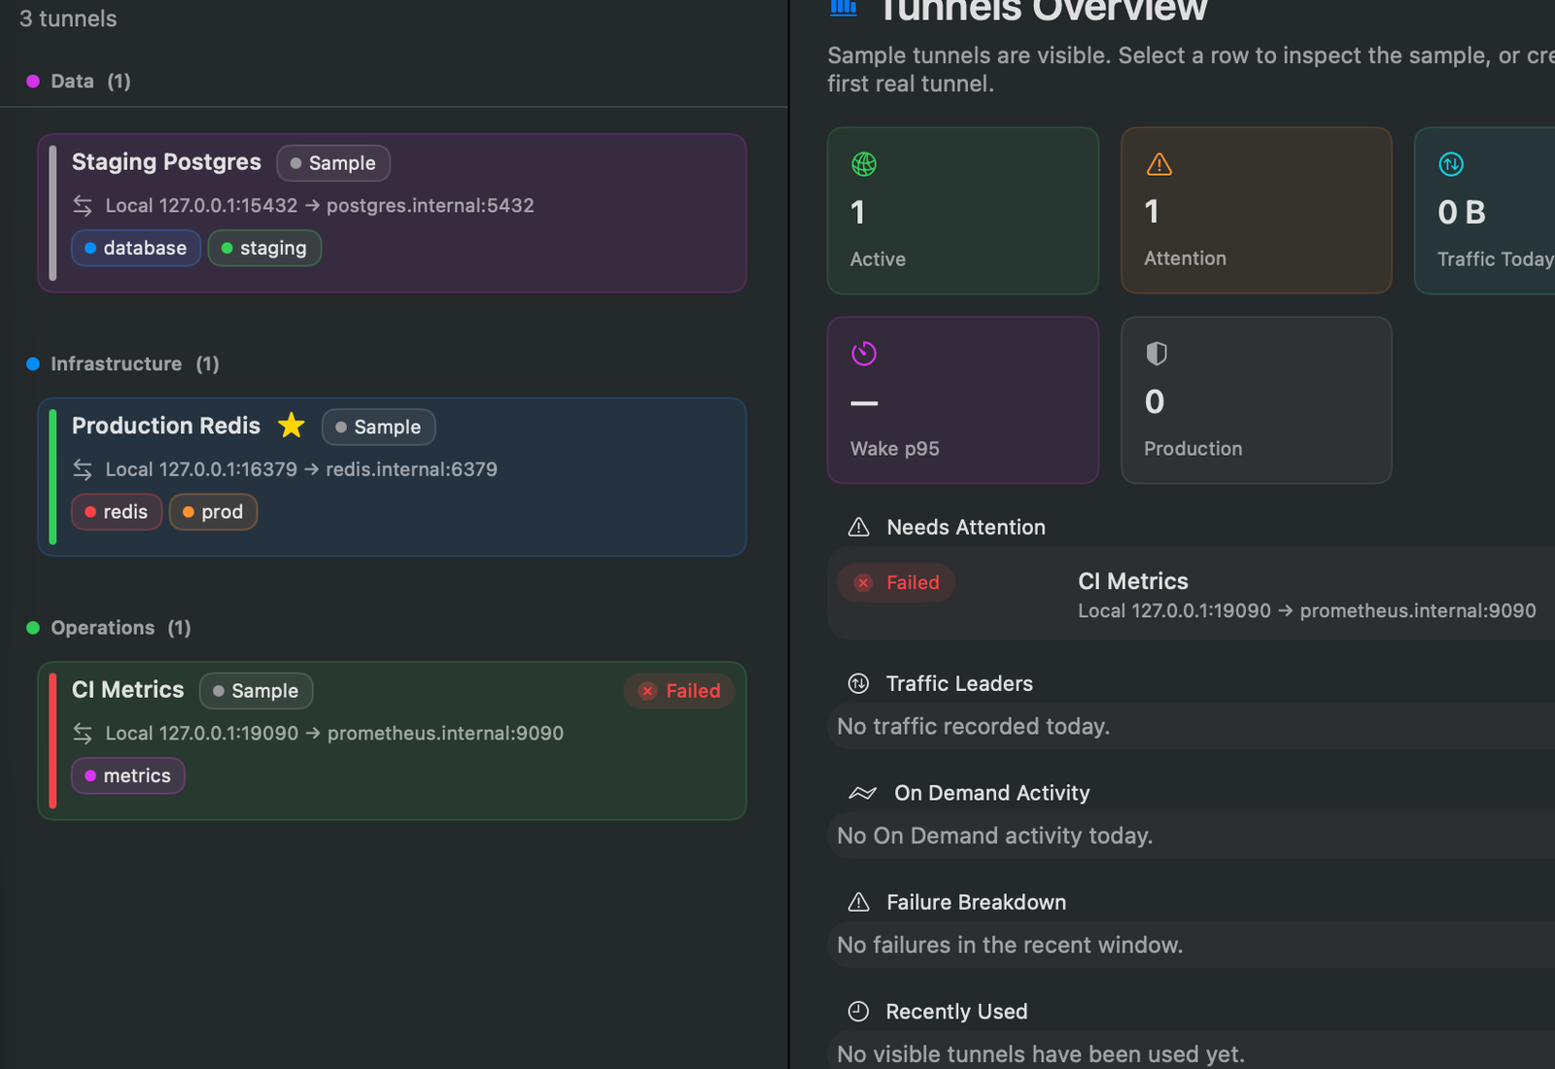Click the Sample badge on Staging Postgres

tap(333, 163)
